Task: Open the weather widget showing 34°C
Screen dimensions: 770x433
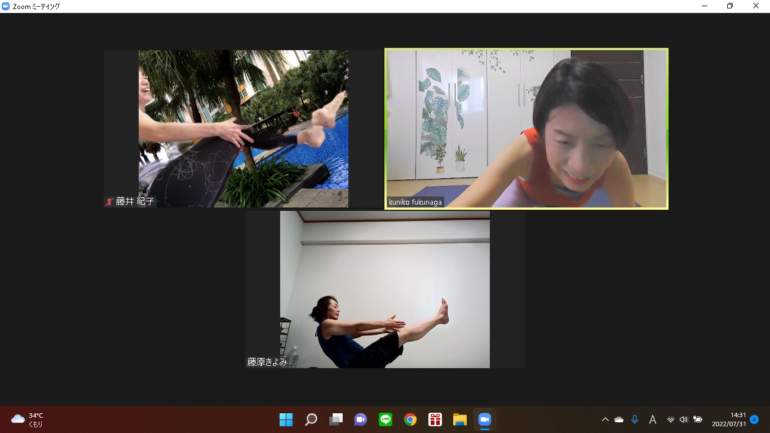Action: pos(28,419)
